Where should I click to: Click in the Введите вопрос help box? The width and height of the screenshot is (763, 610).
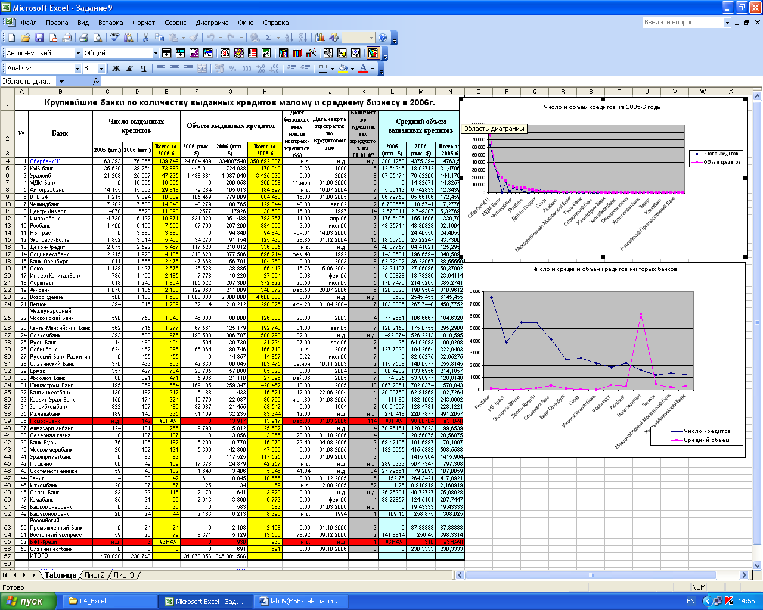pyautogui.click(x=683, y=23)
